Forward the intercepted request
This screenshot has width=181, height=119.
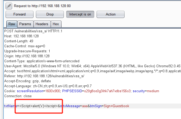click(20, 14)
